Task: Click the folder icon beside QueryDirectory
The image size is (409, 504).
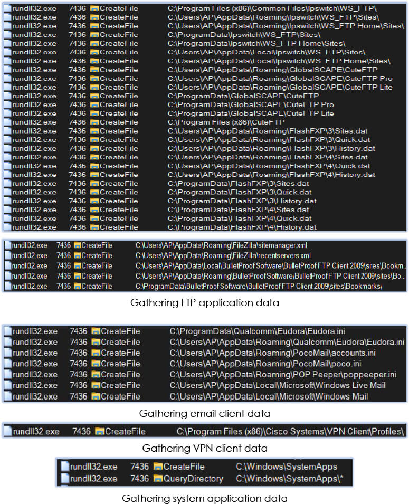Action: click(x=158, y=479)
